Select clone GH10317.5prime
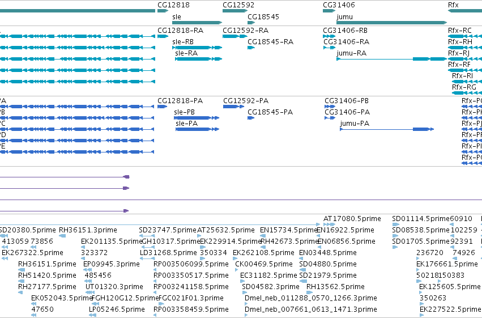 pyautogui.click(x=171, y=241)
